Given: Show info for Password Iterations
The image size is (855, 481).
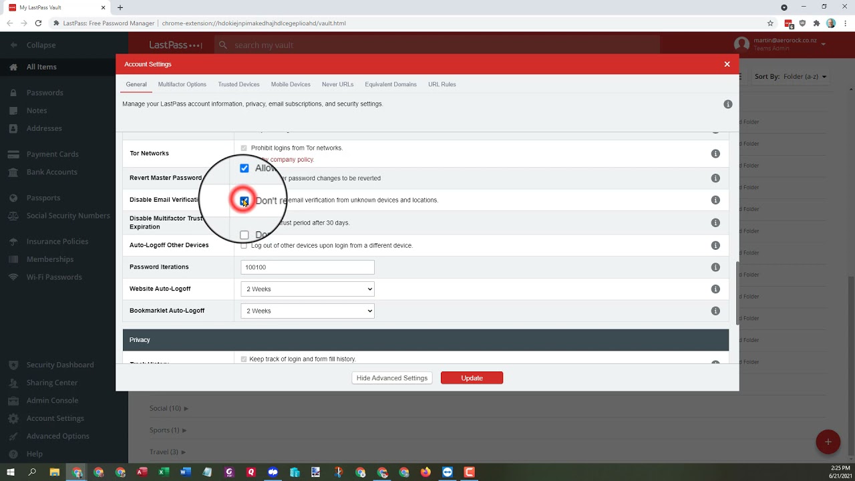Looking at the screenshot, I should [x=715, y=267].
